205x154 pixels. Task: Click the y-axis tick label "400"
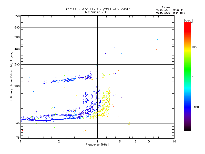(x=17, y=49)
